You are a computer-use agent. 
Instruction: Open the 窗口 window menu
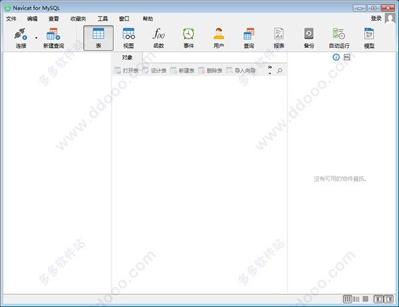pyautogui.click(x=124, y=19)
